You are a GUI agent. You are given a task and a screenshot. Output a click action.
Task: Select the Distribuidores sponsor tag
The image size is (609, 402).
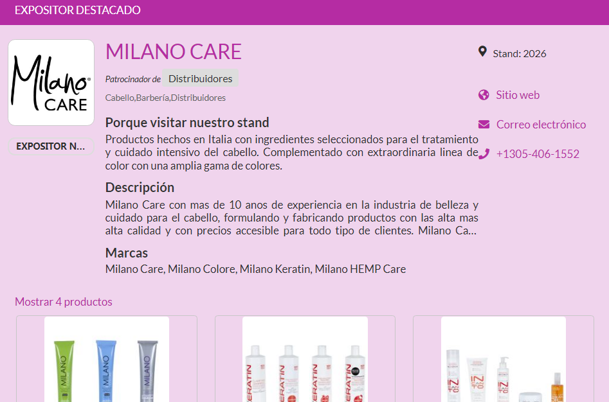tap(200, 79)
